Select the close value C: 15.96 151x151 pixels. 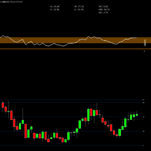pyautogui.click(x=55, y=10)
